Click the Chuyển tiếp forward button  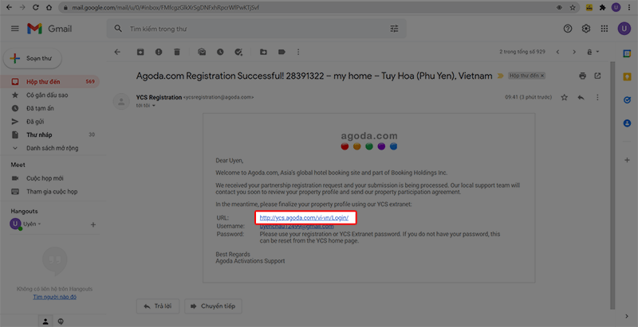213,306
